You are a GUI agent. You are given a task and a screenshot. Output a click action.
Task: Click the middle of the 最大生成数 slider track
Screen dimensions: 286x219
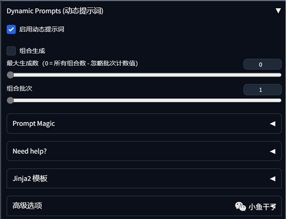tap(144, 75)
